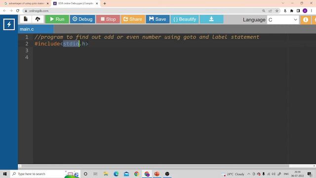Open the browser extensions puzzle icon

292,11
